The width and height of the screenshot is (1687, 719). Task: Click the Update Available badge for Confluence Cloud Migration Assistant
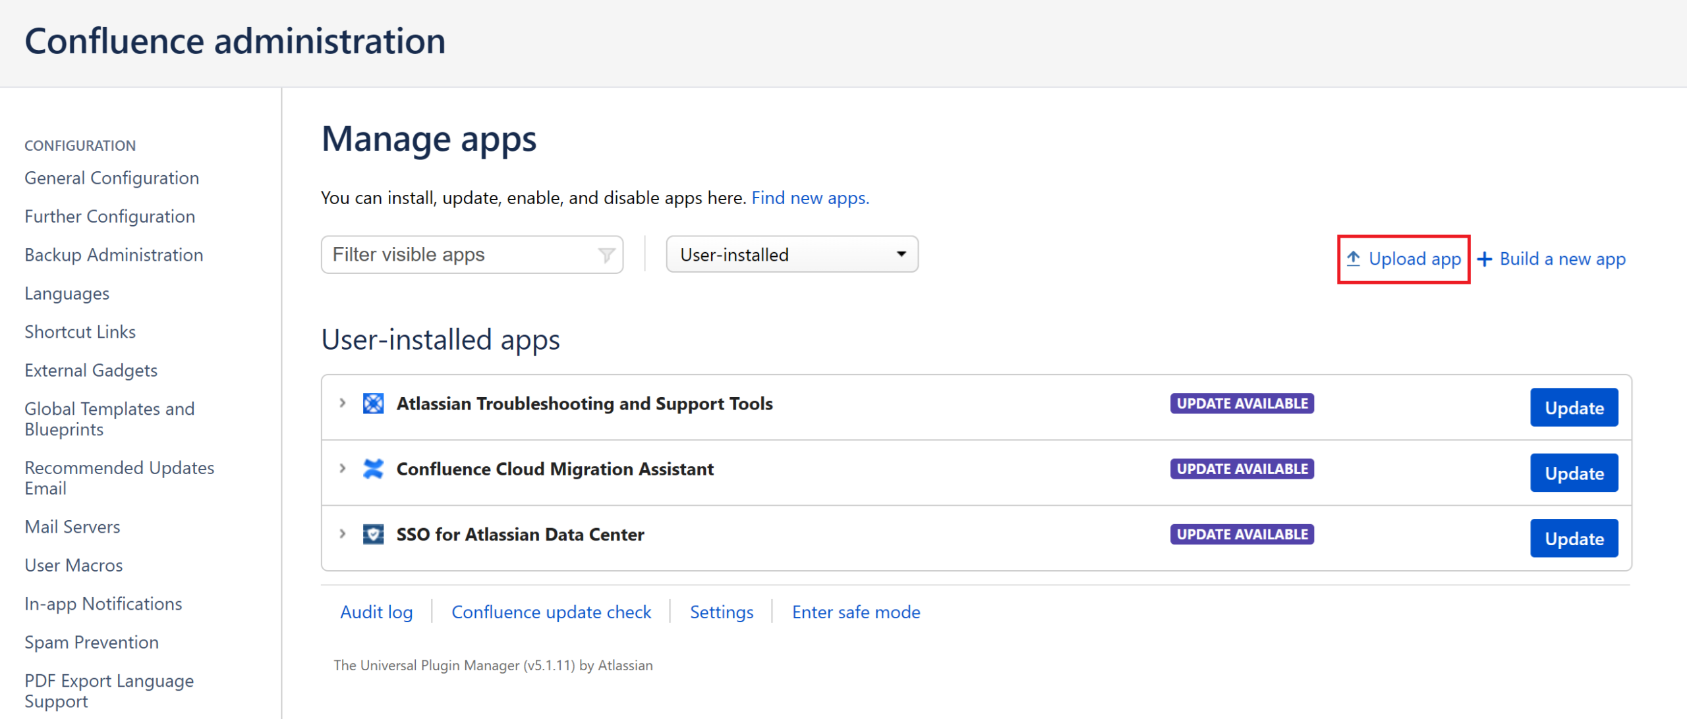point(1242,469)
